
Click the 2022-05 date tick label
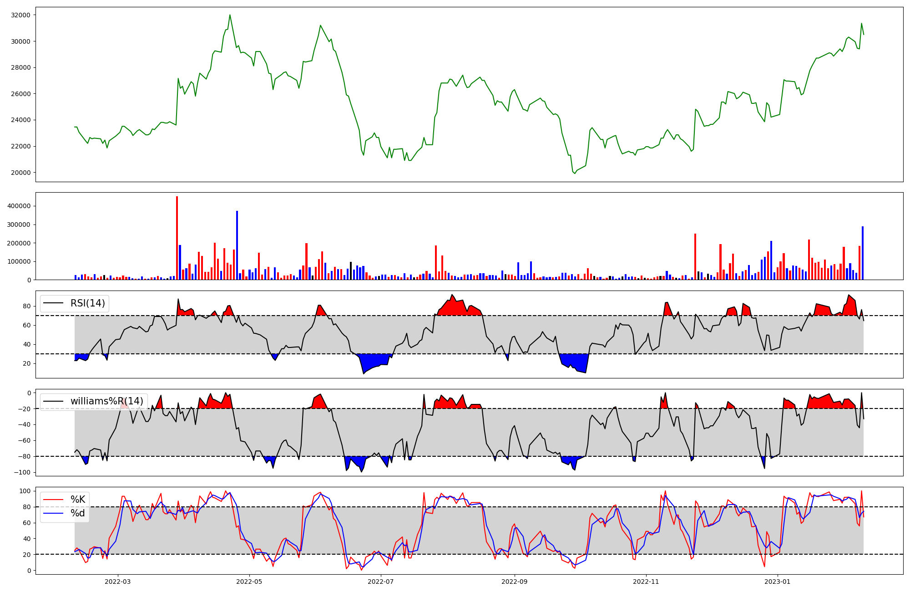coord(249,582)
